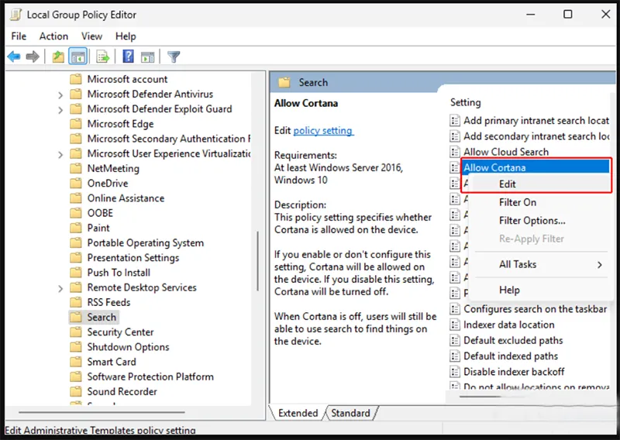The height and width of the screenshot is (440, 620).
Task: Click the Forward arrow toolbar icon
Action: tap(33, 57)
